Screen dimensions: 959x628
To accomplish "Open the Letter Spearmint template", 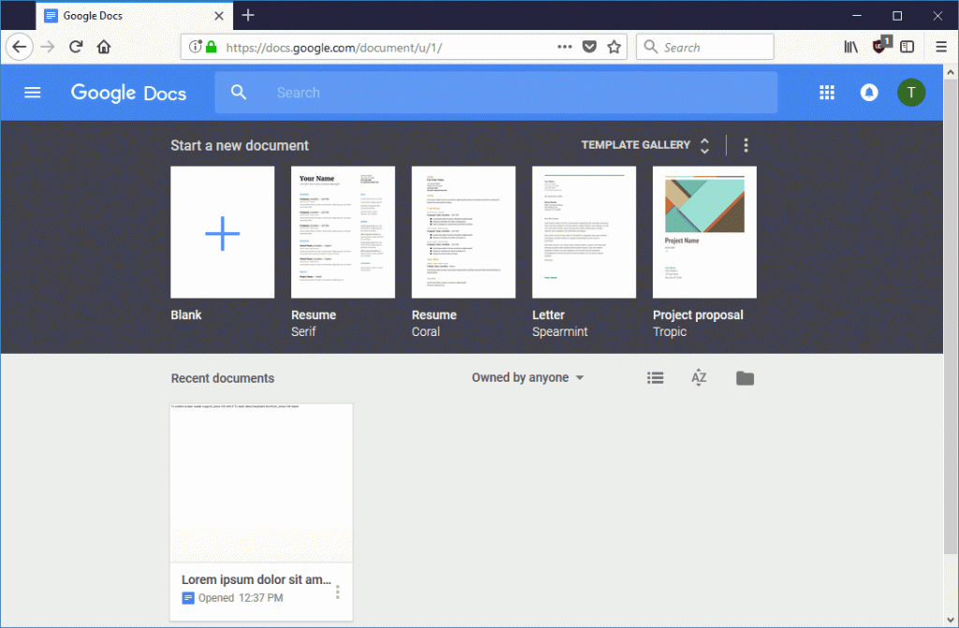I will click(584, 232).
